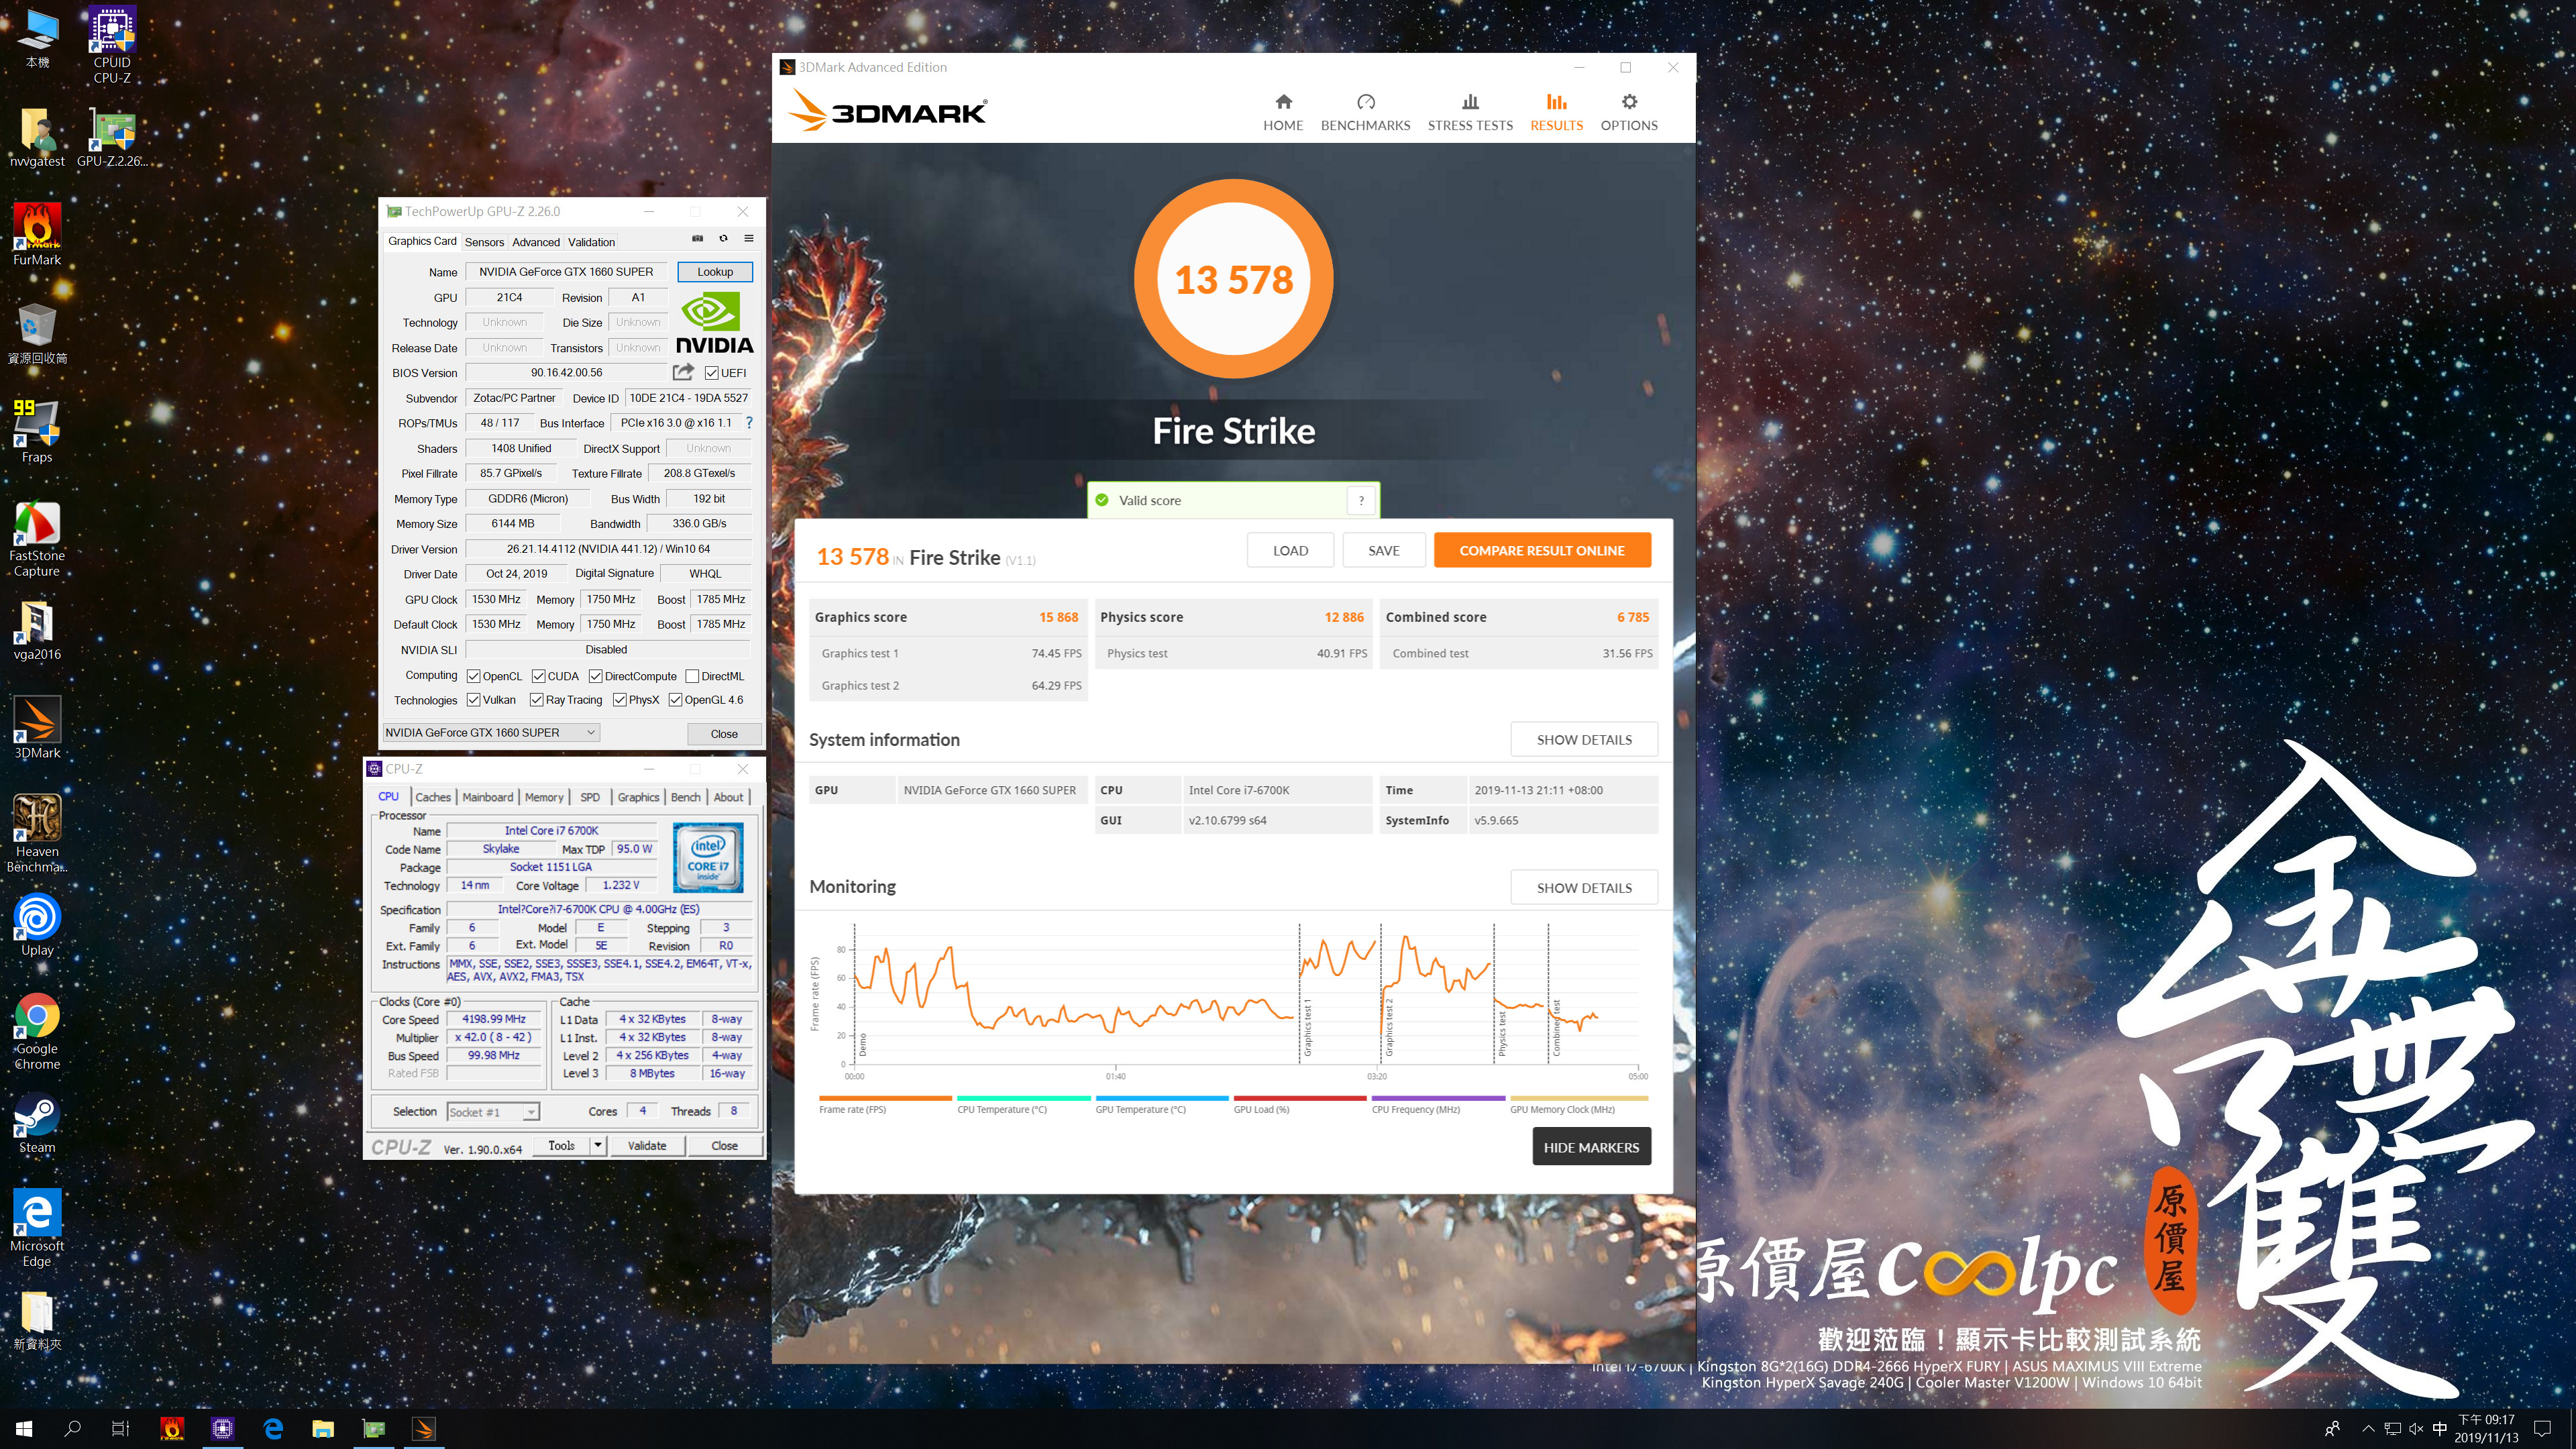Click Lookup button in GPU-Z
Image resolution: width=2576 pixels, height=1449 pixels.
(714, 272)
